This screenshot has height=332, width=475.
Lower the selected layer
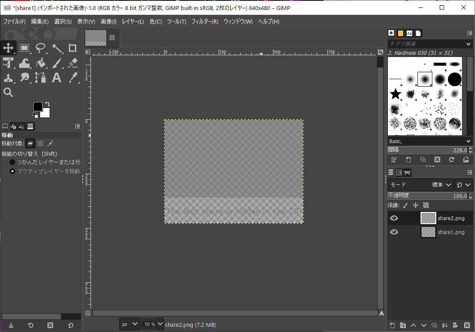424,325
